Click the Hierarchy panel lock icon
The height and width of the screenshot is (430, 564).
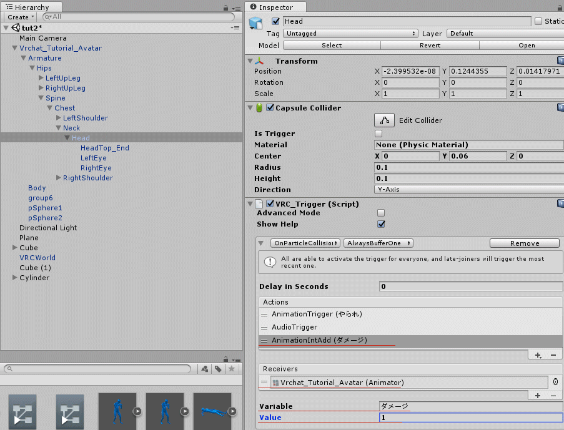coord(225,7)
